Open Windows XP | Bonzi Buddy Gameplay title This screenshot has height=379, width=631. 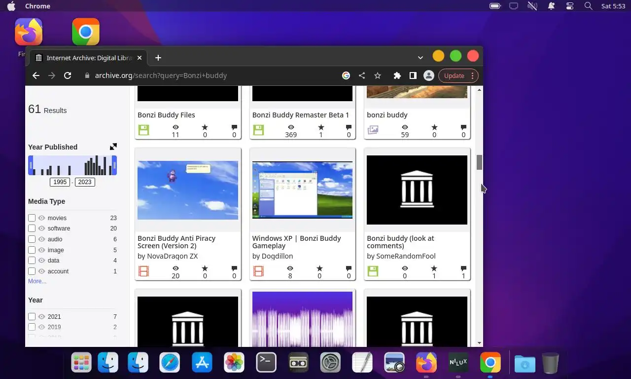click(x=297, y=242)
